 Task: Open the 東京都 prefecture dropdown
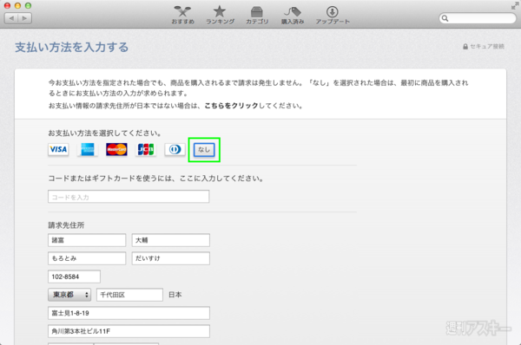(x=69, y=295)
